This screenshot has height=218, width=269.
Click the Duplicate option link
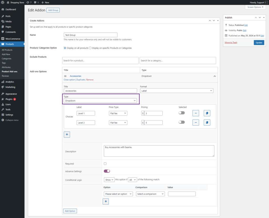81,80
